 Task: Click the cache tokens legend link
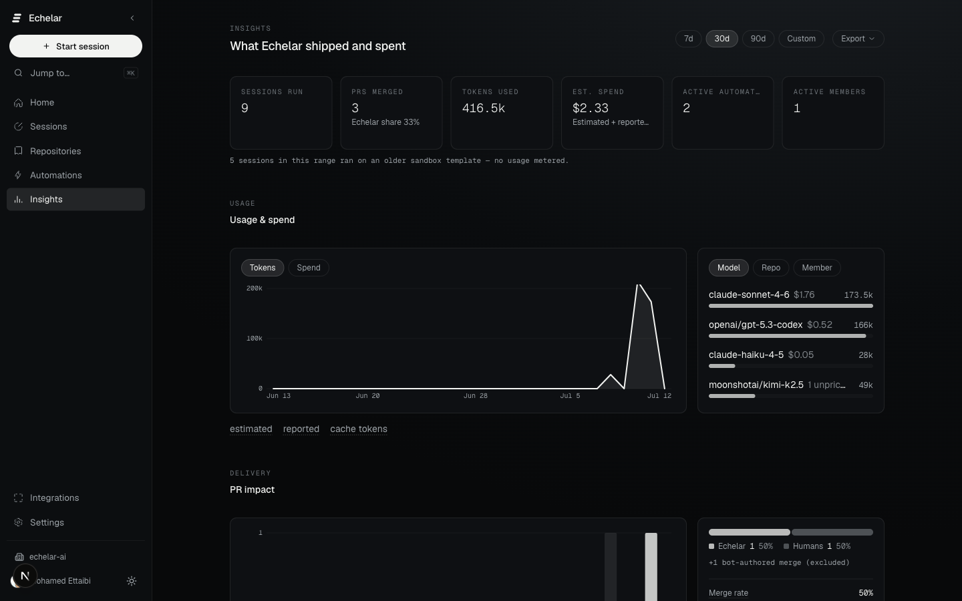click(x=359, y=429)
